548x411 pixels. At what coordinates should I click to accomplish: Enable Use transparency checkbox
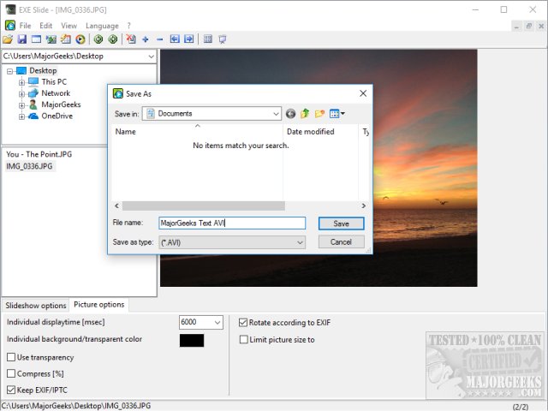click(11, 357)
